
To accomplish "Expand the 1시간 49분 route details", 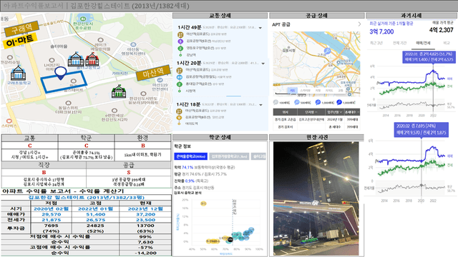I will pyautogui.click(x=260, y=28).
